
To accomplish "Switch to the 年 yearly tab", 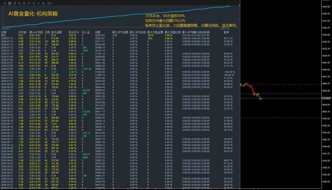I will pyautogui.click(x=29, y=3).
